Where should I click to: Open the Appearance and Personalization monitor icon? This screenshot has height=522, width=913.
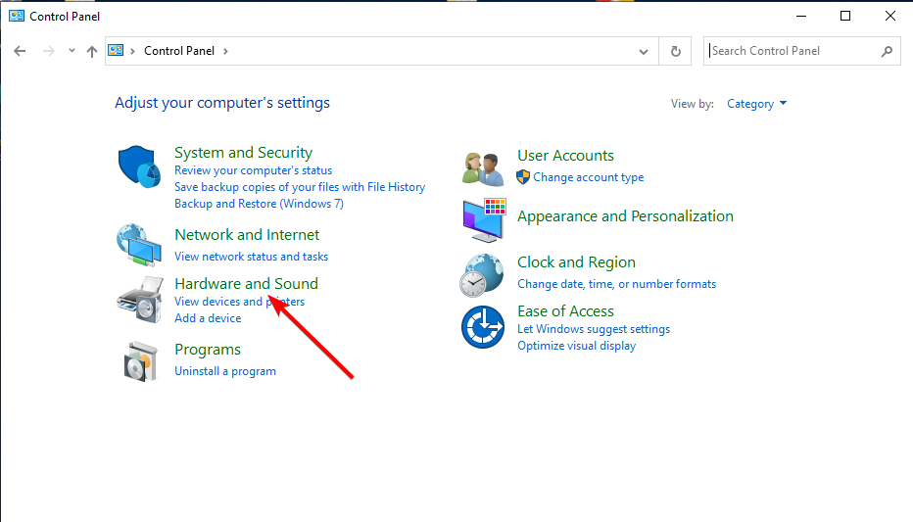point(485,220)
